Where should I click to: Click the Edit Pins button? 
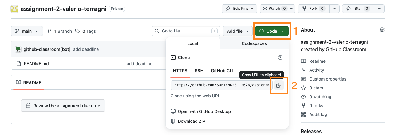pos(239,9)
